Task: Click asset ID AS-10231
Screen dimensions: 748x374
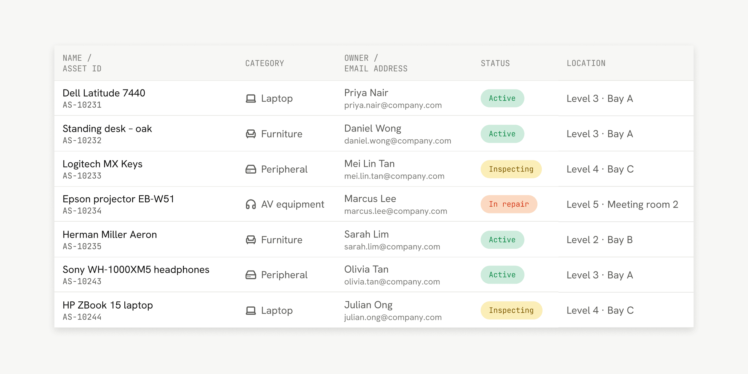Action: 82,105
